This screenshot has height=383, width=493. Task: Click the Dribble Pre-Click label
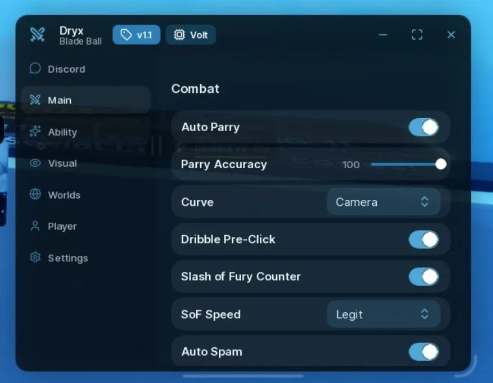(228, 240)
